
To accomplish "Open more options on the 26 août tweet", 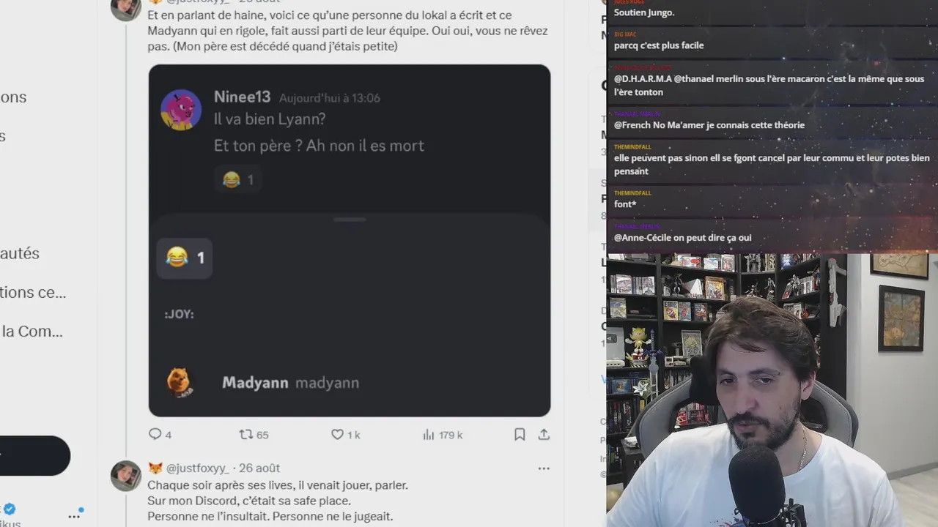I will click(544, 468).
